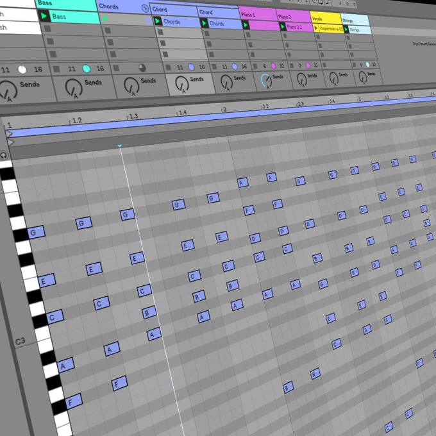Click the playhead insert marker triangle
The image size is (436, 436).
click(119, 146)
